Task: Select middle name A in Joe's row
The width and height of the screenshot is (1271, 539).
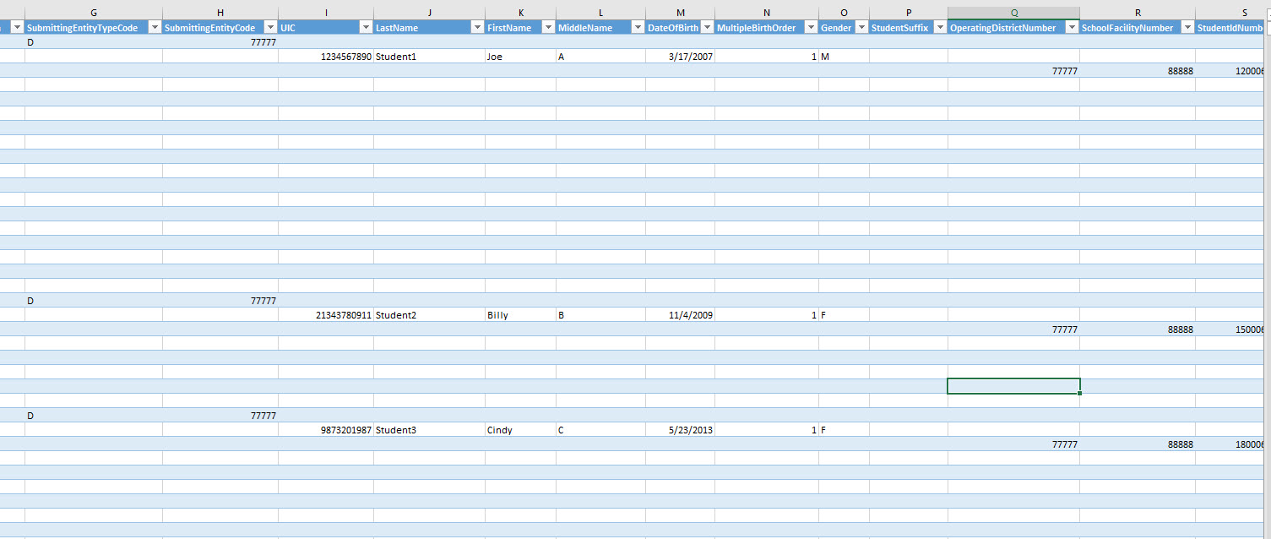Action: pos(600,57)
